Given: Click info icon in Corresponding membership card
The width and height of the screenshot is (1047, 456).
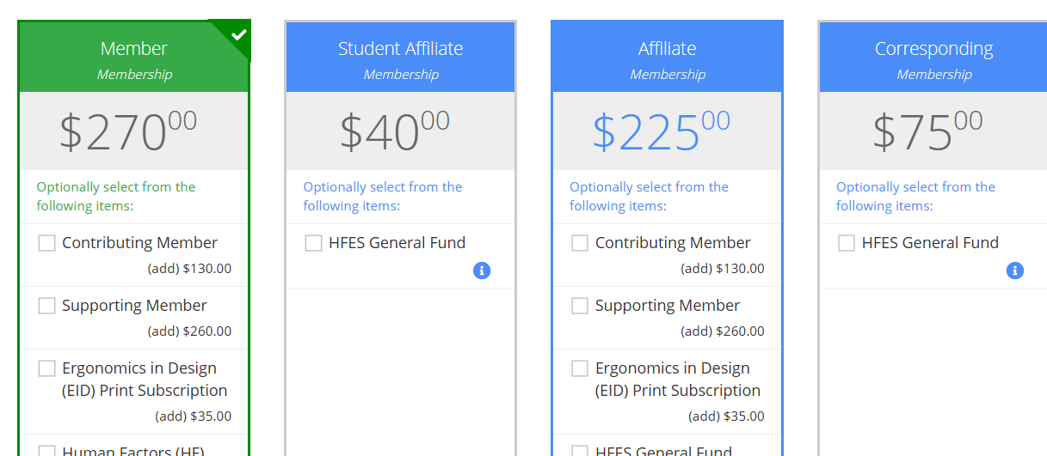Looking at the screenshot, I should [x=1015, y=271].
